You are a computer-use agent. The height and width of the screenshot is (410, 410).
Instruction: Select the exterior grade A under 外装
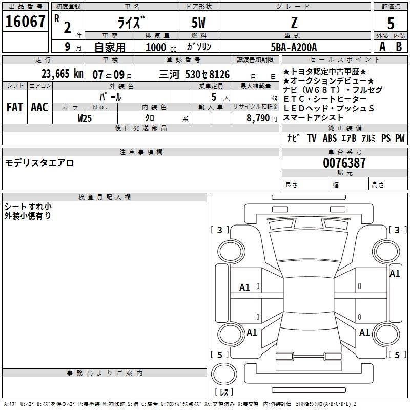pos(382,47)
